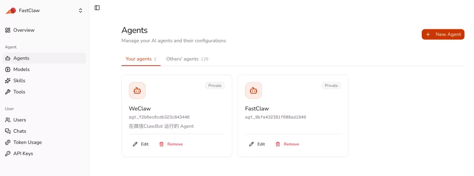Screen dimensions: 474x176
Task: Toggle the sidebar panel icon
Action: (x=97, y=7)
